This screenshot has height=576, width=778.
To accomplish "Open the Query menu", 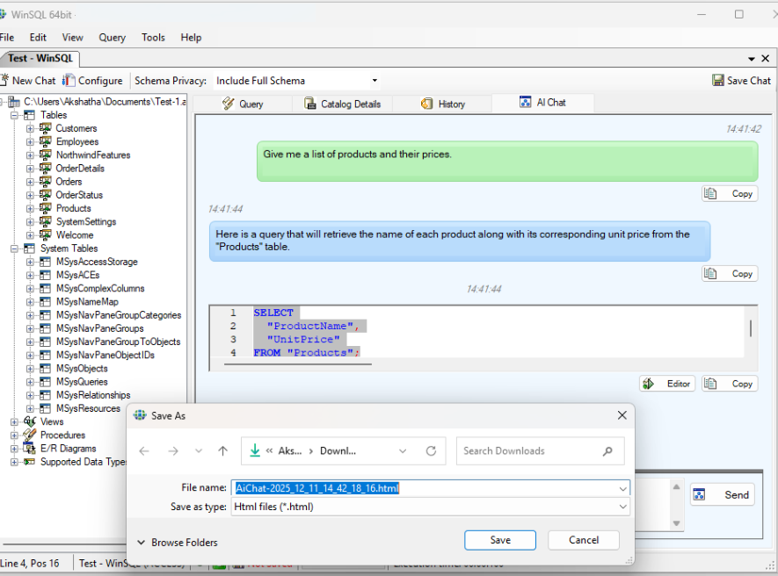I will [x=112, y=38].
